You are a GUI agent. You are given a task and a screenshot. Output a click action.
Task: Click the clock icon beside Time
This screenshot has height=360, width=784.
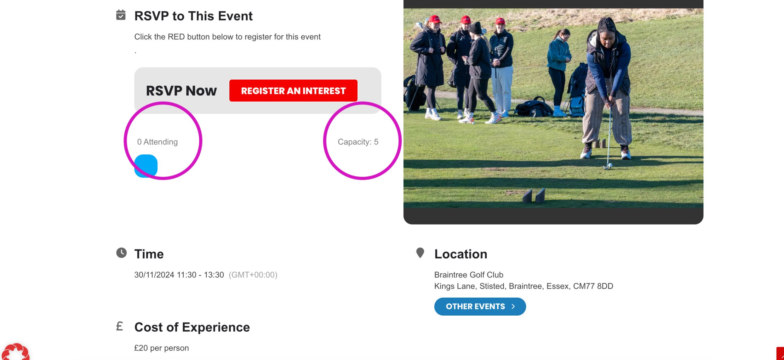(121, 253)
